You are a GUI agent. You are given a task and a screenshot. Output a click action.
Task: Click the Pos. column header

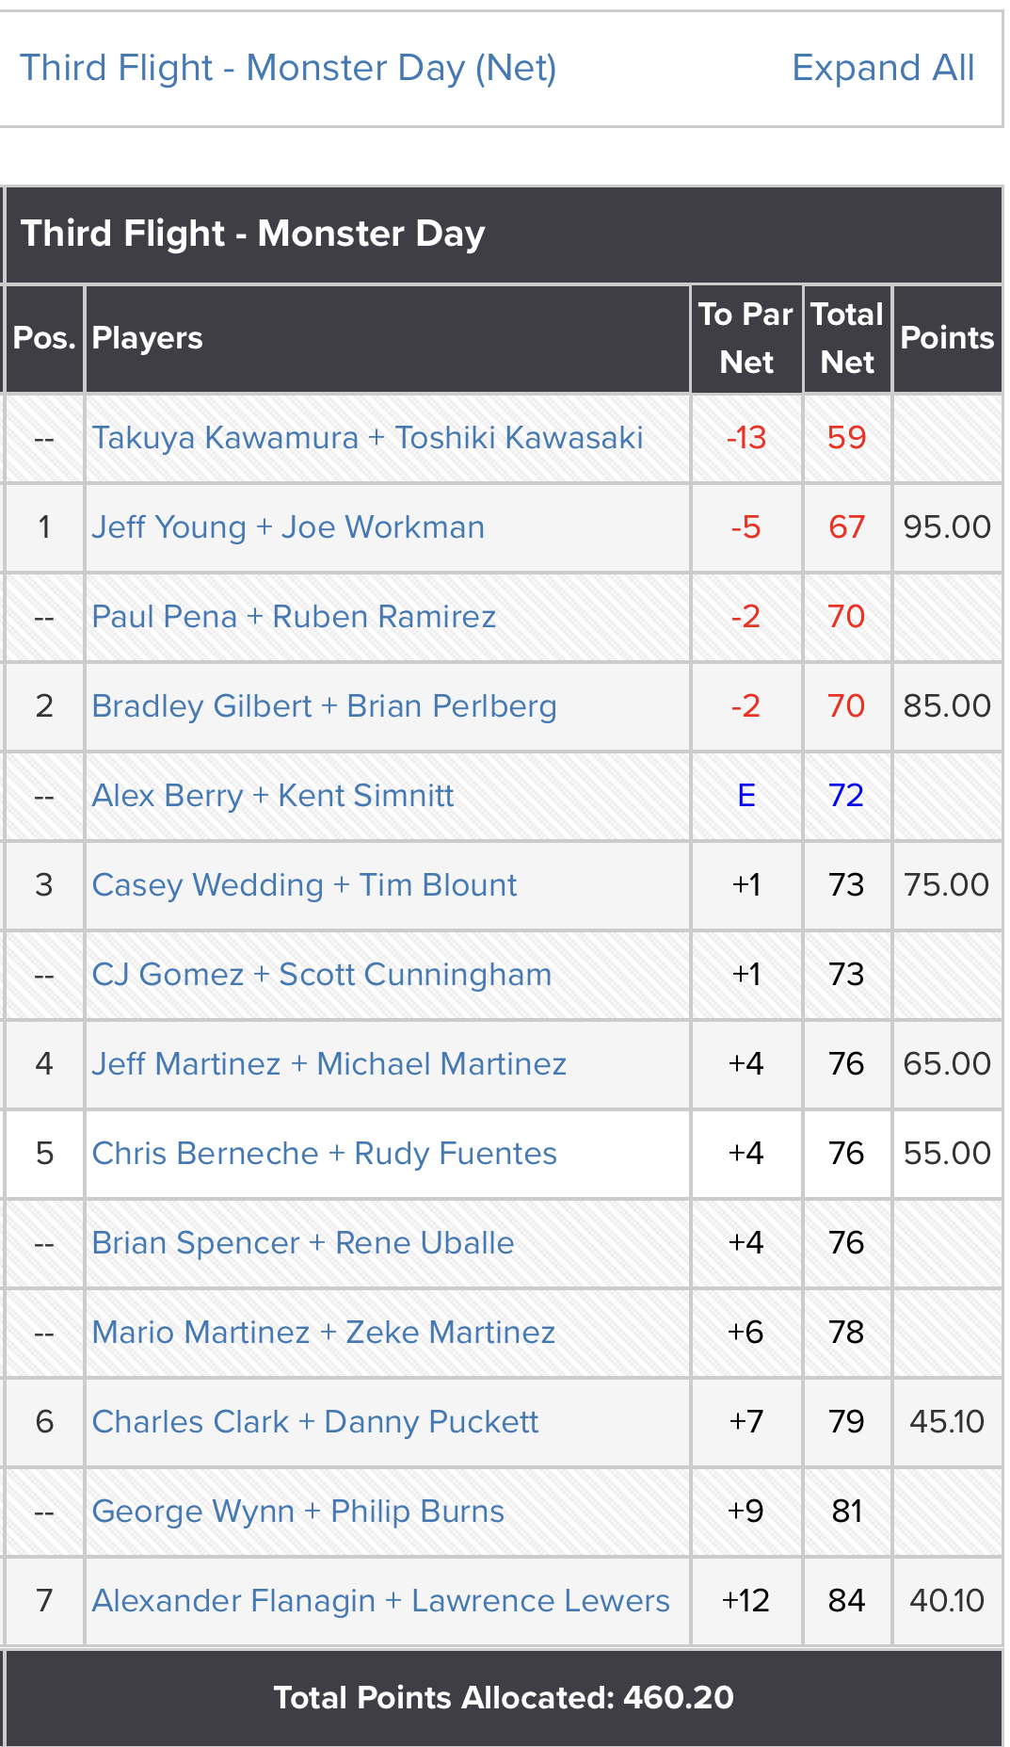pos(44,338)
